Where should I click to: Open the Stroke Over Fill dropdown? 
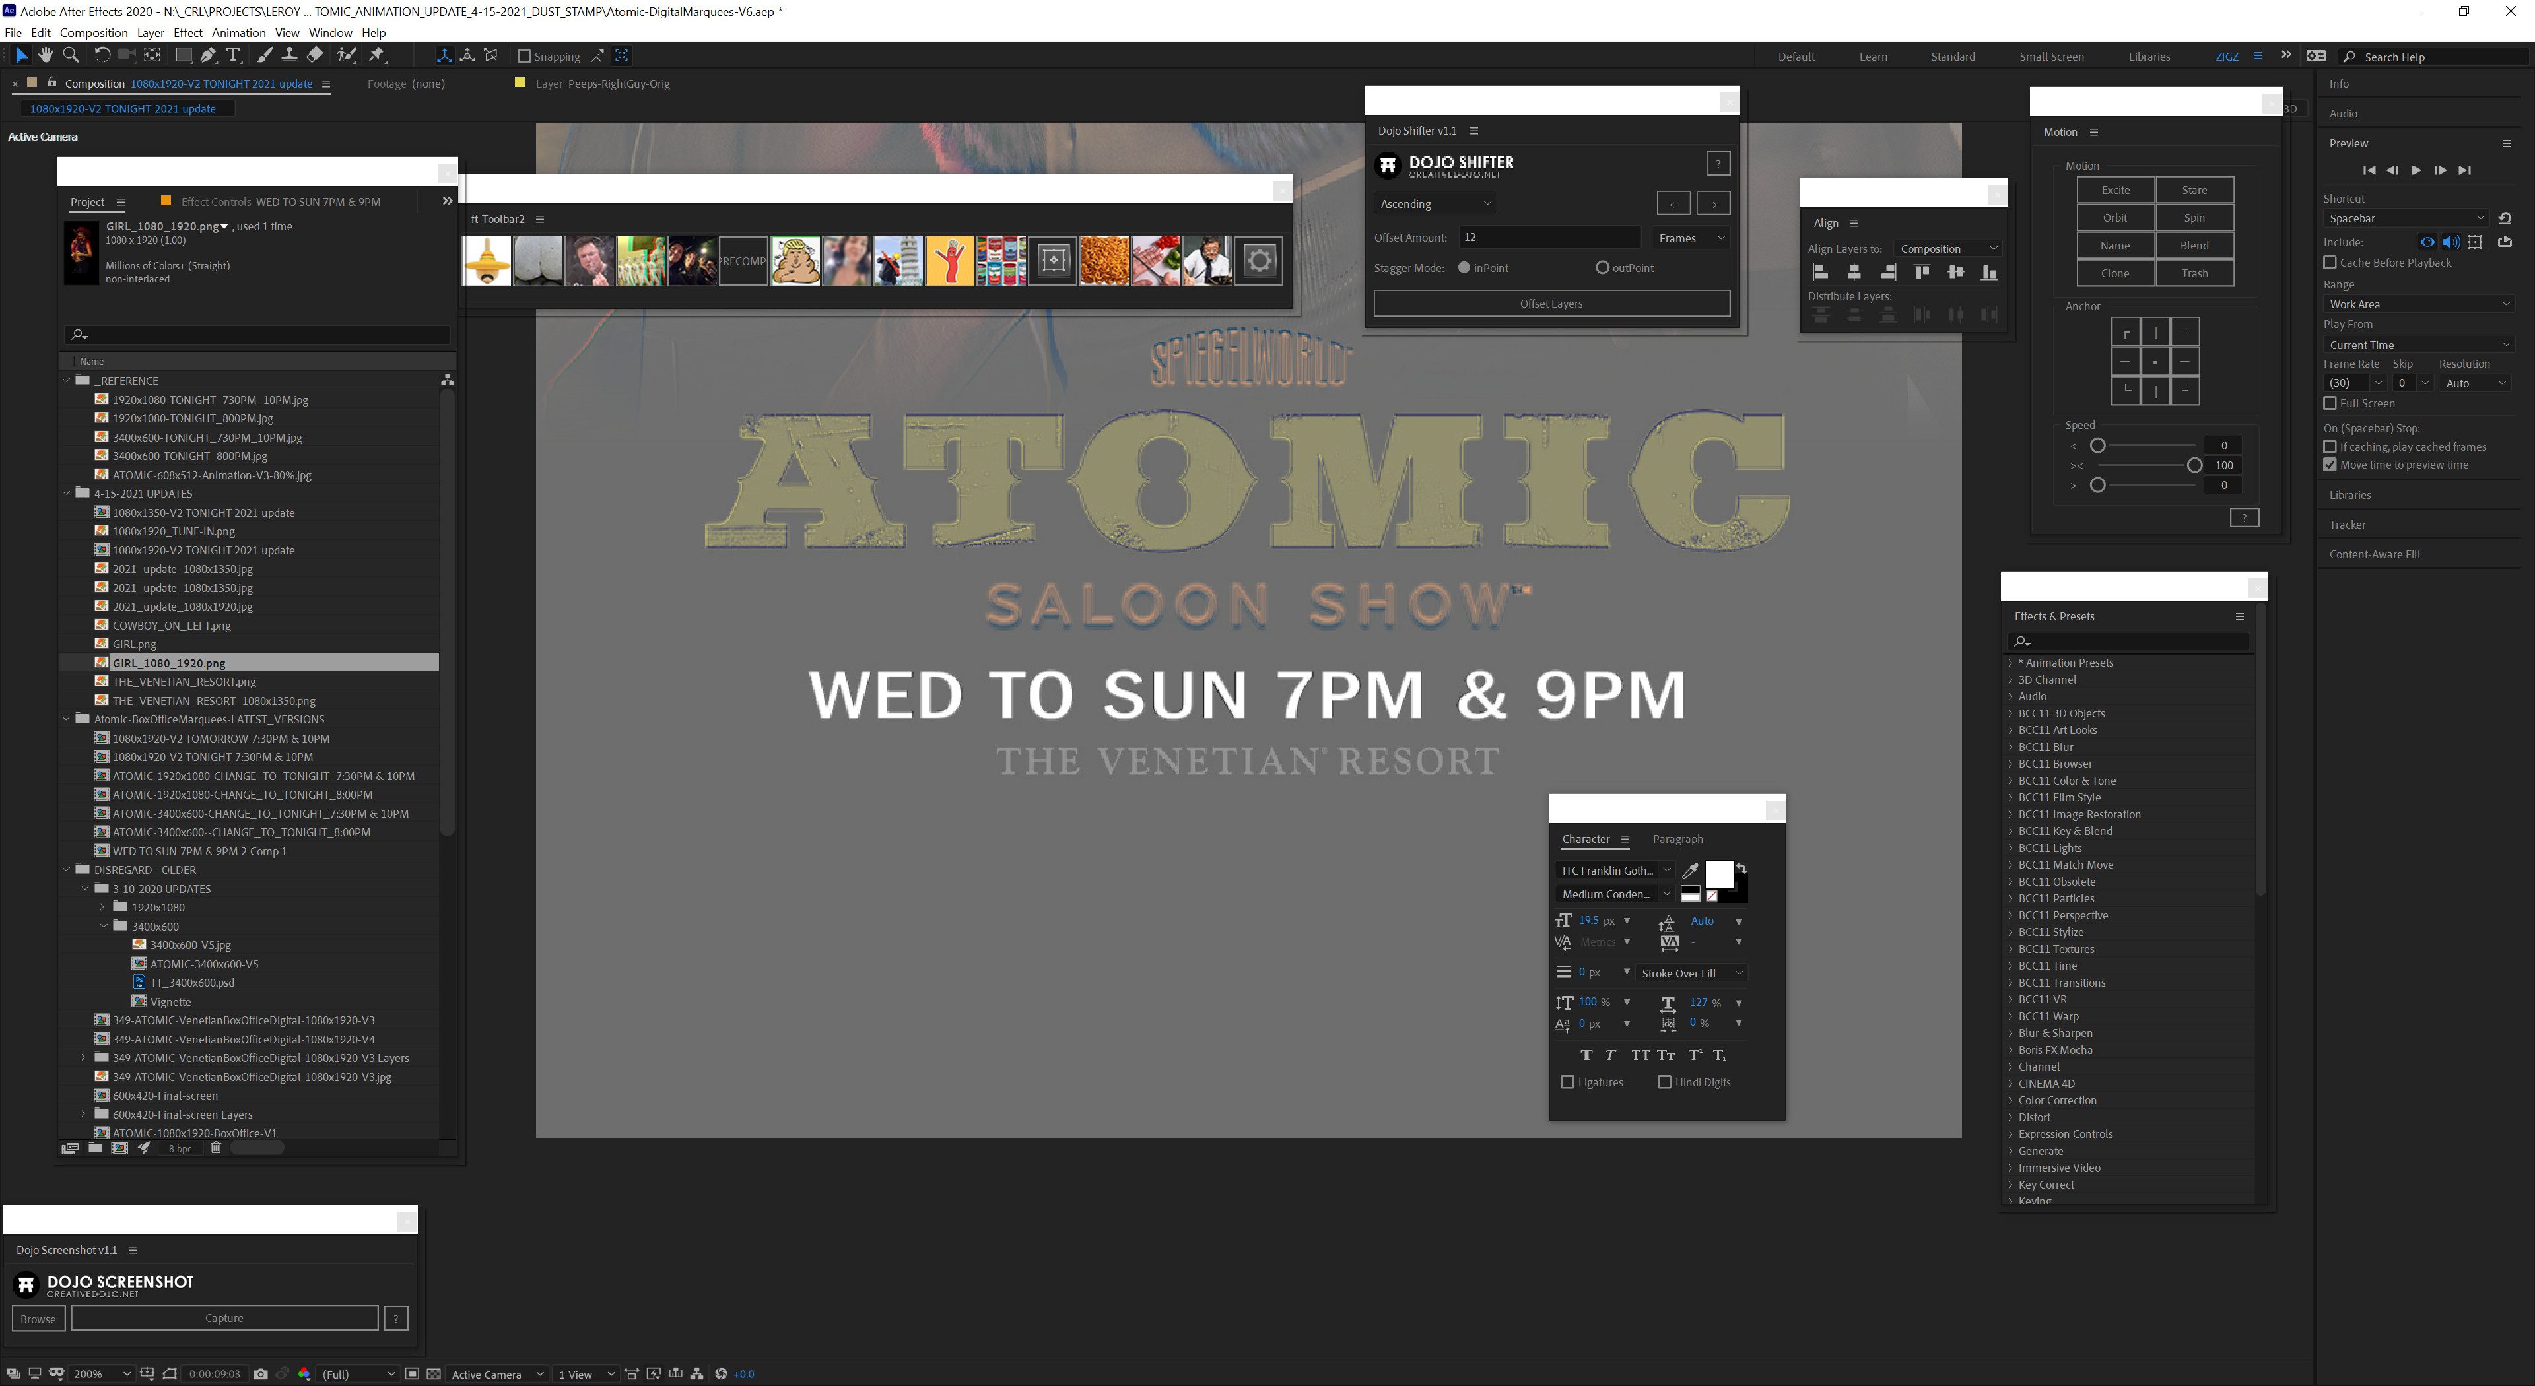pos(1691,973)
